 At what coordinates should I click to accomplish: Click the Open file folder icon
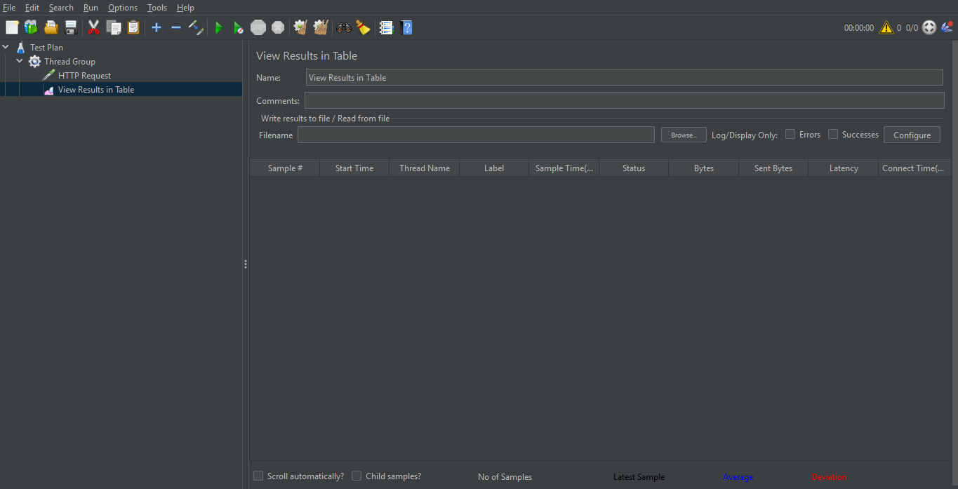(51, 27)
